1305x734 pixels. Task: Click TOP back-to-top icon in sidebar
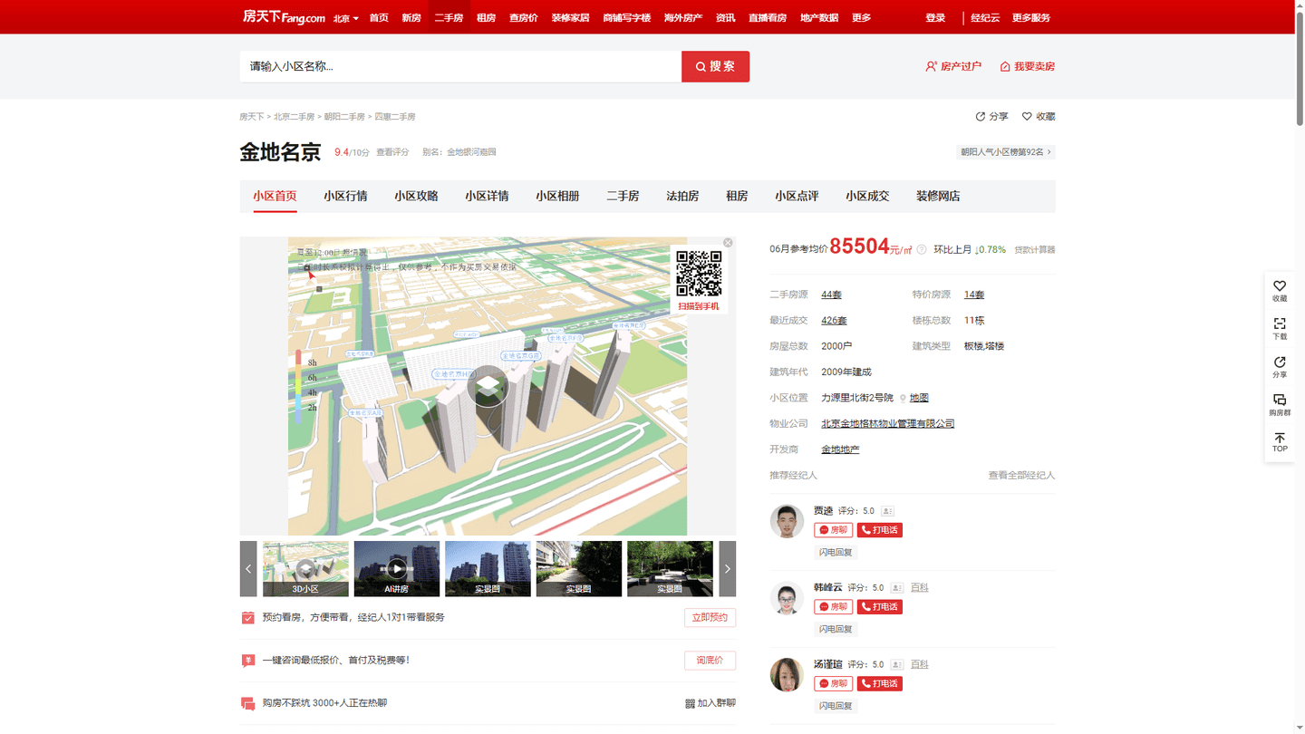pyautogui.click(x=1280, y=443)
